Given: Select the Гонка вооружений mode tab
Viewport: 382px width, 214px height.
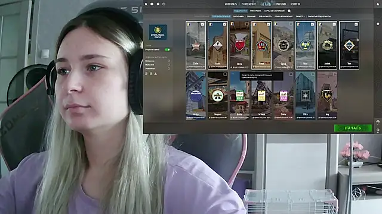Looking at the screenshot, I should (x=284, y=17).
